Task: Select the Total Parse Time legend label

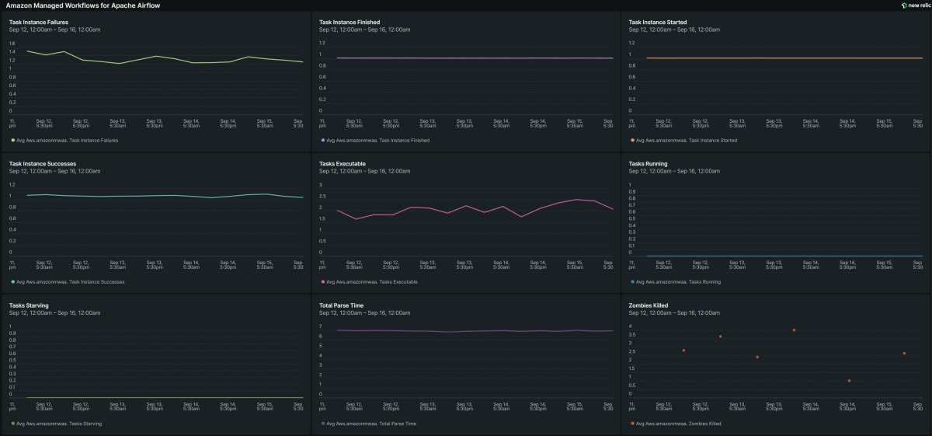Action: point(371,424)
